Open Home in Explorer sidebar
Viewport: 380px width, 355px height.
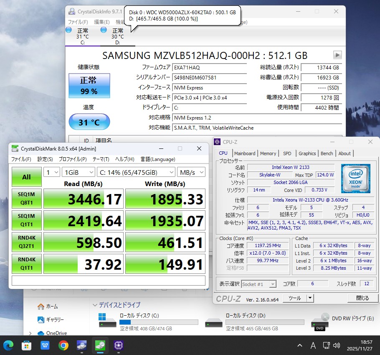click(48, 306)
